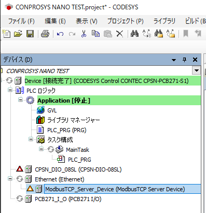
Task: Close the デバイス panel
Action: click(195, 60)
